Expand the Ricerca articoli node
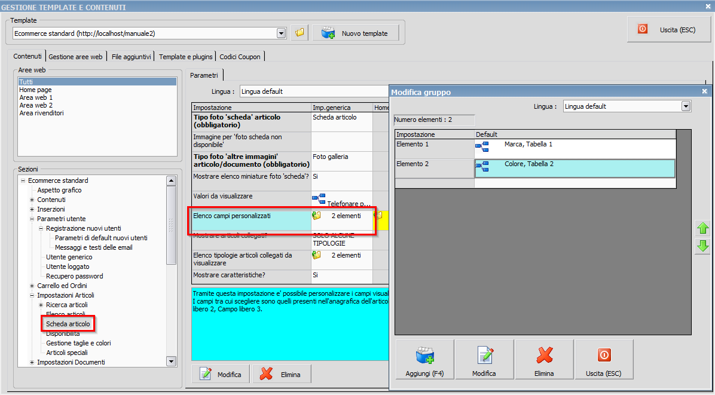 [x=41, y=305]
